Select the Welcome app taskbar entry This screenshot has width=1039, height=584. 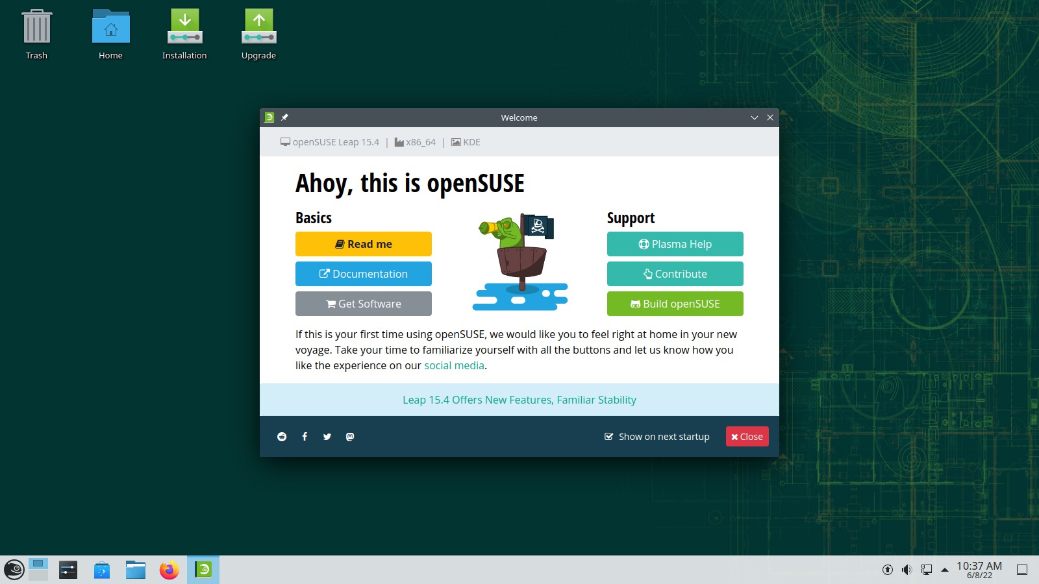(203, 570)
